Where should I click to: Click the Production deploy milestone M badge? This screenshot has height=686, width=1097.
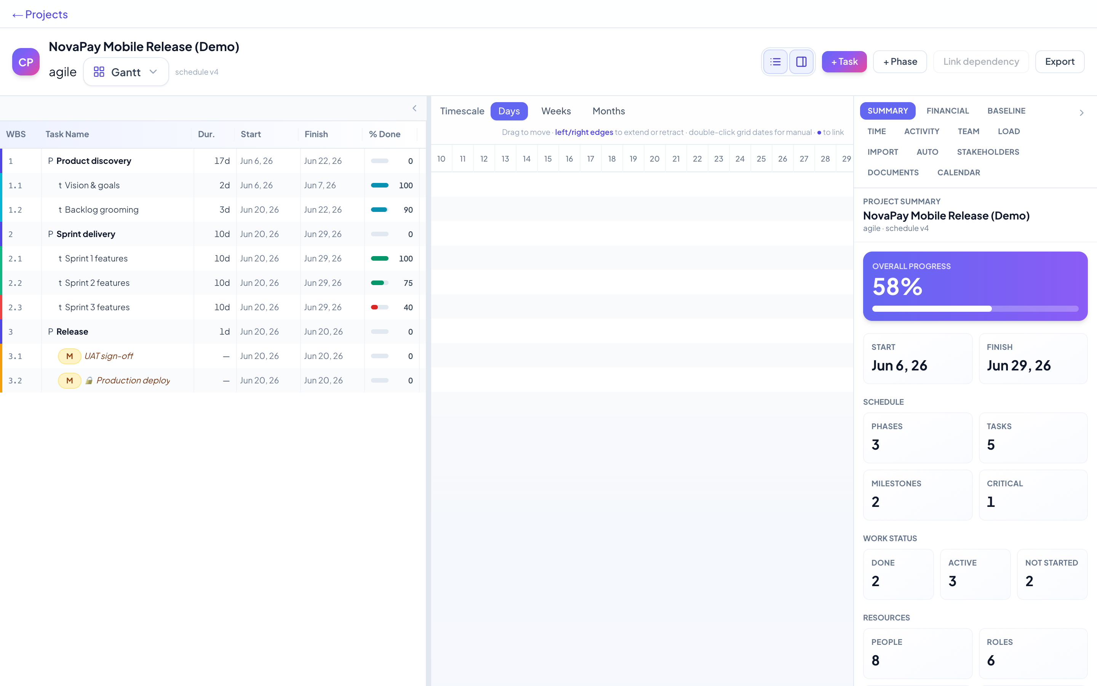(69, 381)
